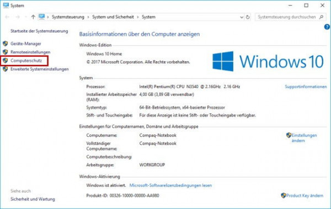
Task: Maximize the System window
Action: [x=306, y=5]
